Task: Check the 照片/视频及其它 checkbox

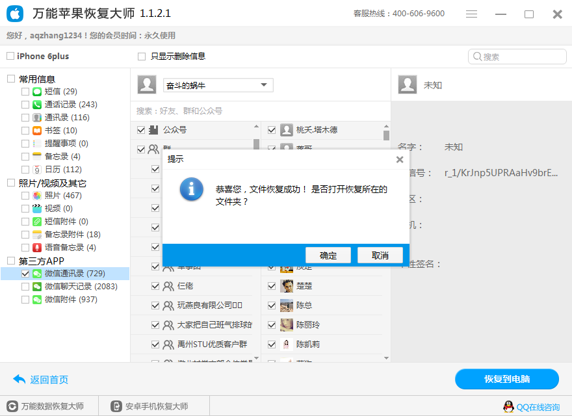Action: pos(11,183)
